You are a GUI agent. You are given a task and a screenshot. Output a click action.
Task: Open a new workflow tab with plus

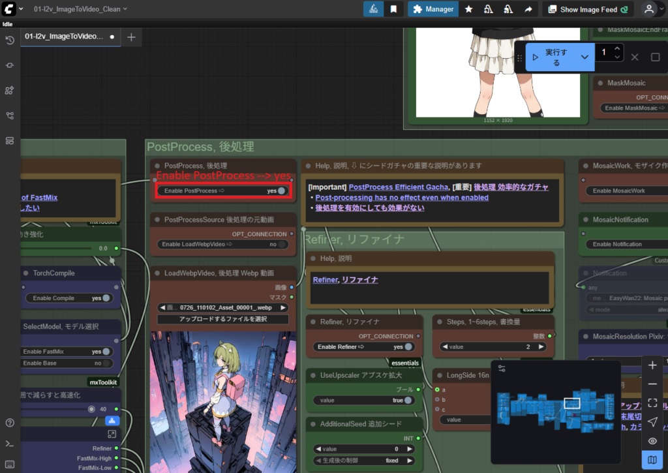tap(131, 37)
